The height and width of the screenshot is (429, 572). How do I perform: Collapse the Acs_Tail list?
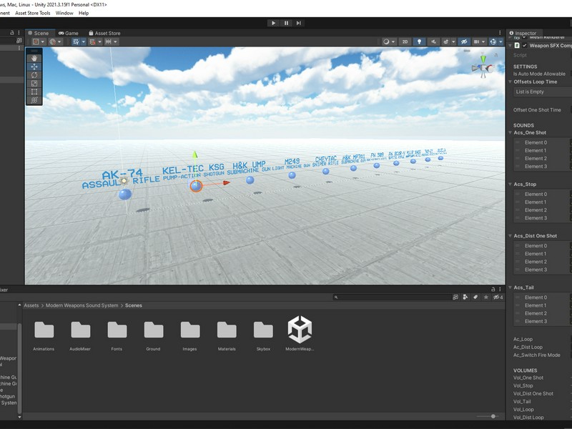(x=510, y=287)
